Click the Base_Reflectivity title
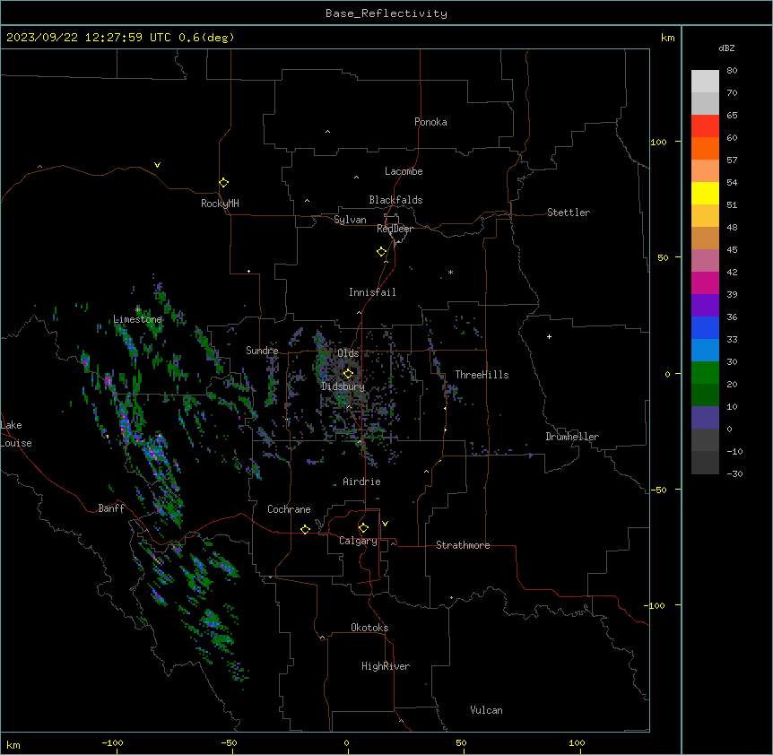 coord(386,13)
